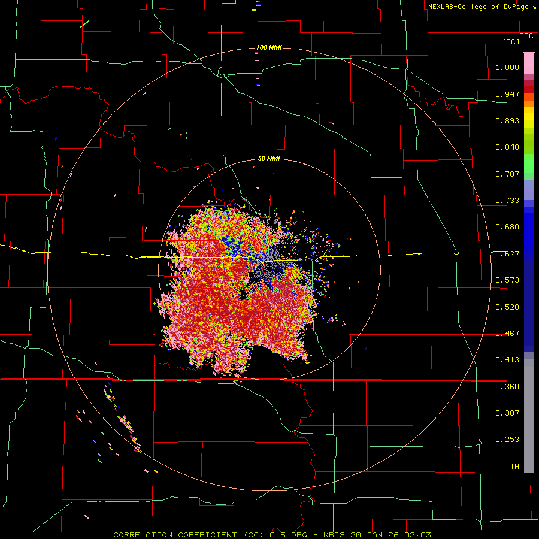The height and width of the screenshot is (539, 539).
Task: Click the 0.573 legend value
Action: pos(507,280)
